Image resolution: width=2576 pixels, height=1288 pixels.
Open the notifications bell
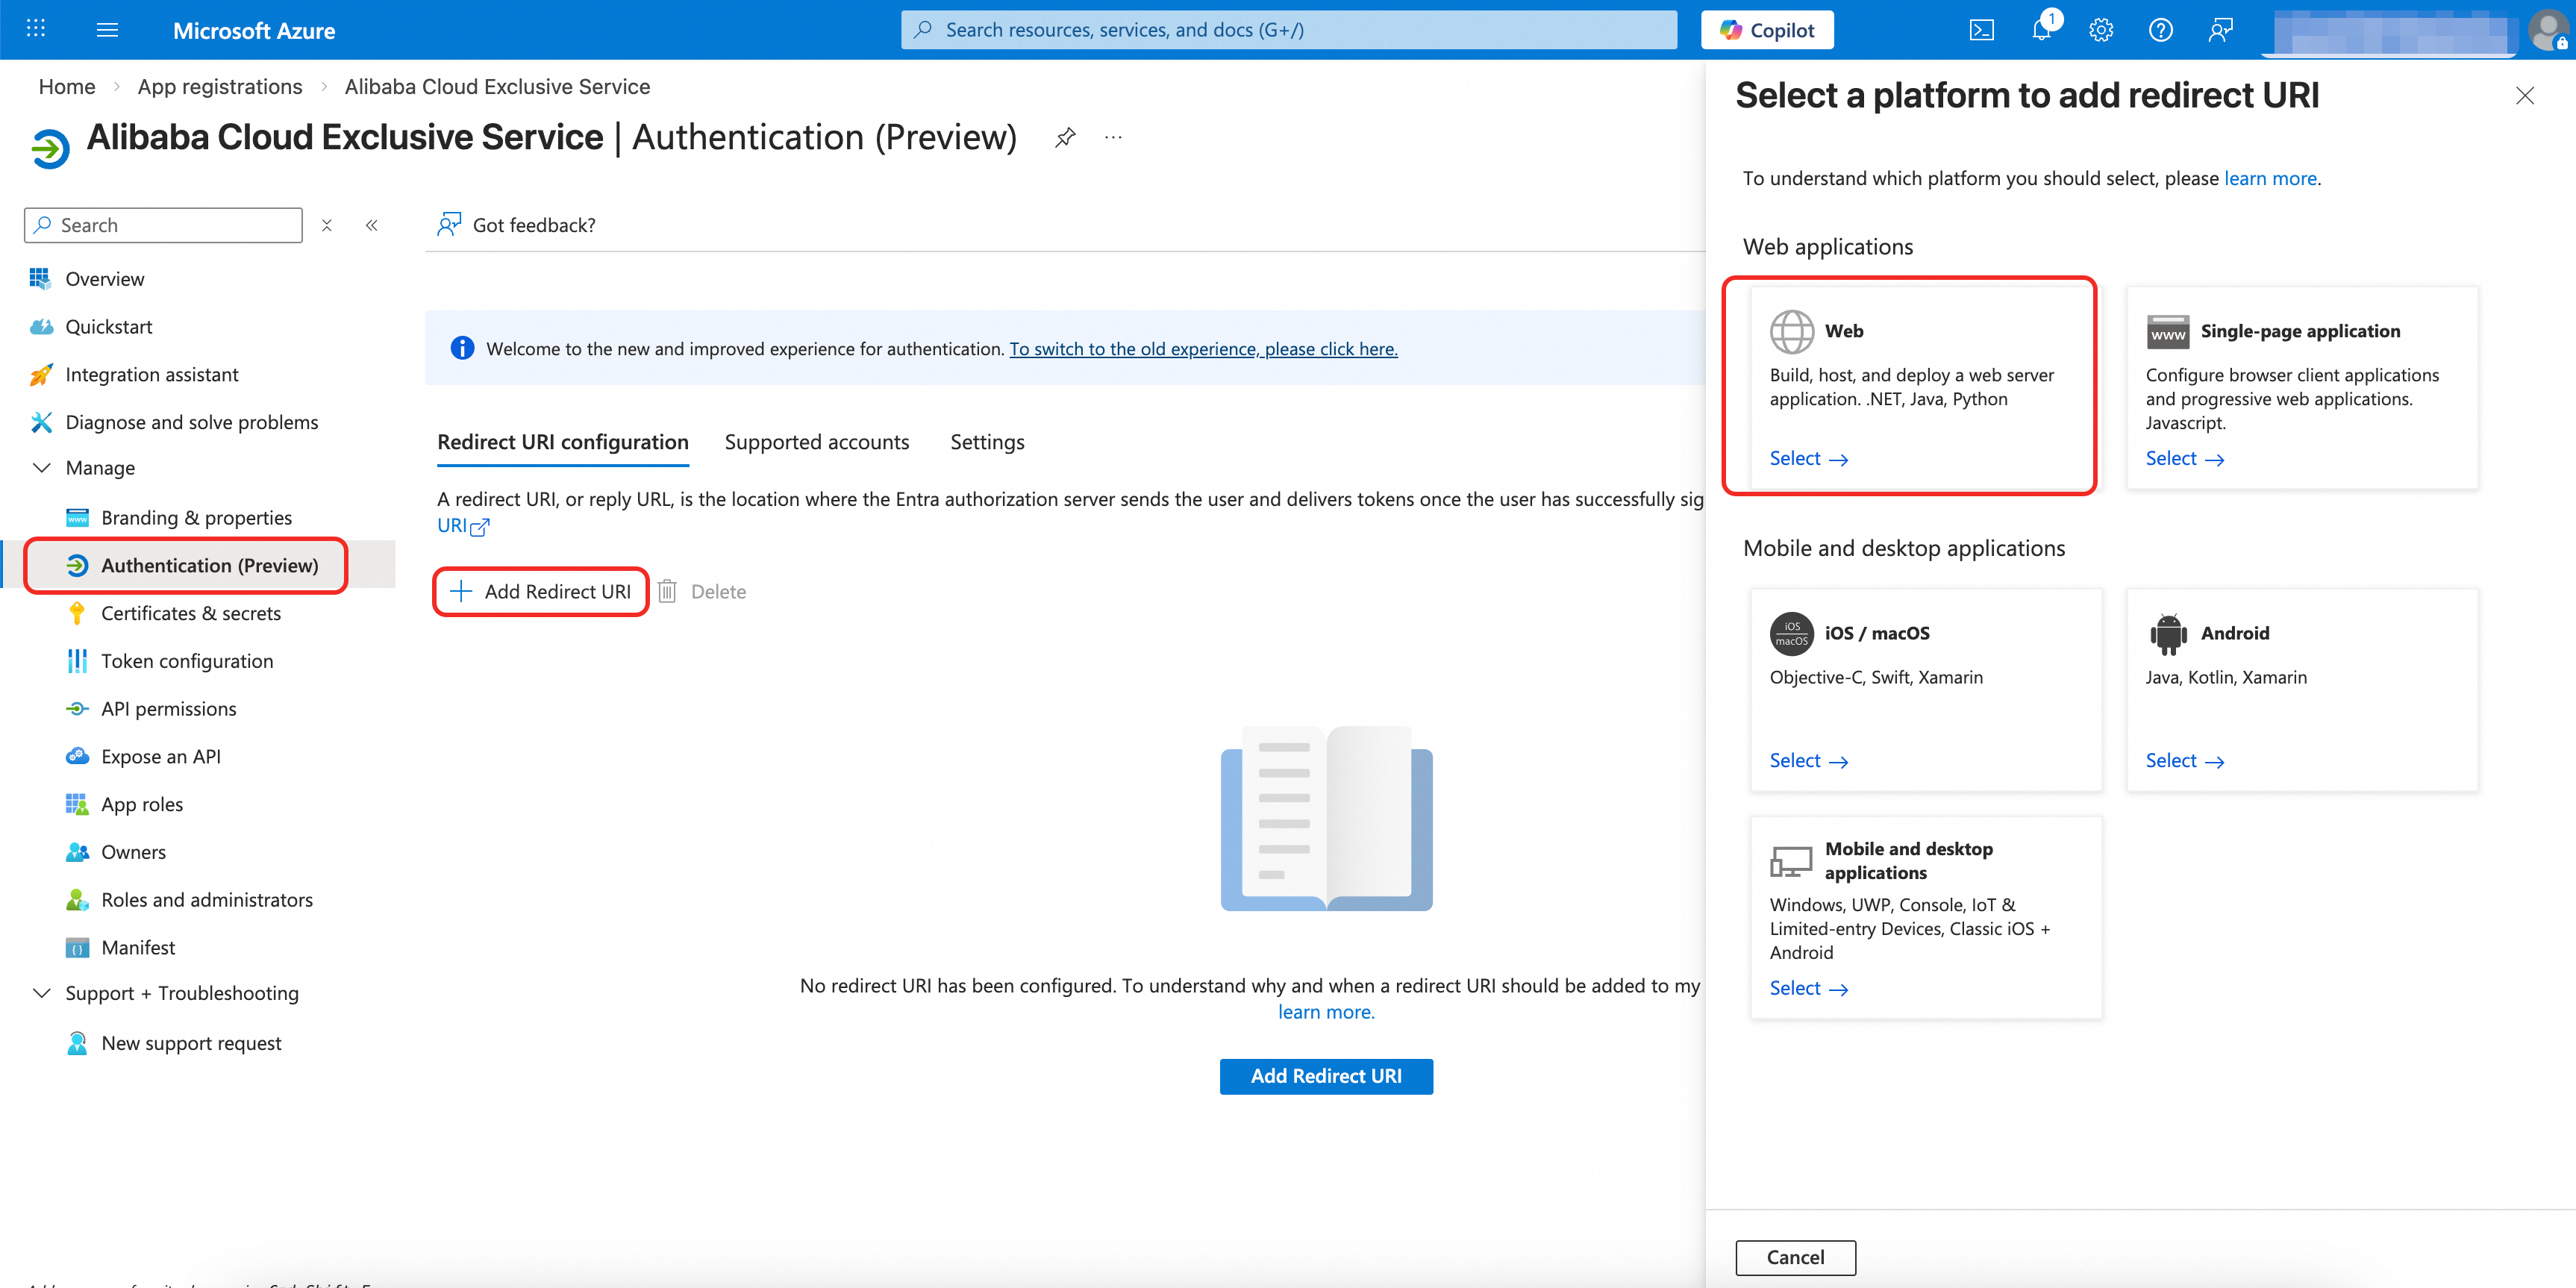[2041, 30]
